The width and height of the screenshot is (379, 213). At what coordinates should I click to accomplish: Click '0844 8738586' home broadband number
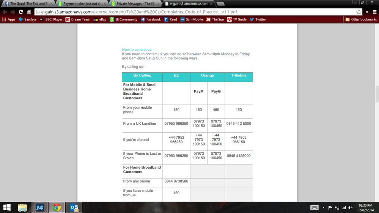click(176, 181)
